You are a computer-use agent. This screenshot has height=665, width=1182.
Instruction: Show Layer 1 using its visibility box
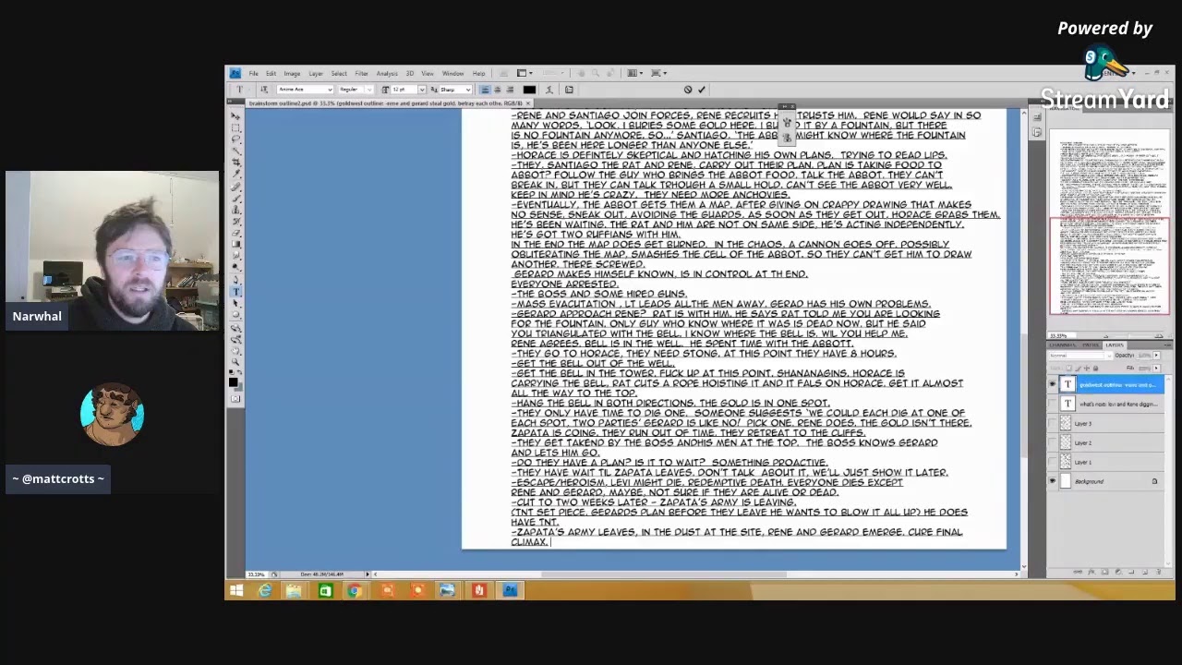pyautogui.click(x=1053, y=462)
